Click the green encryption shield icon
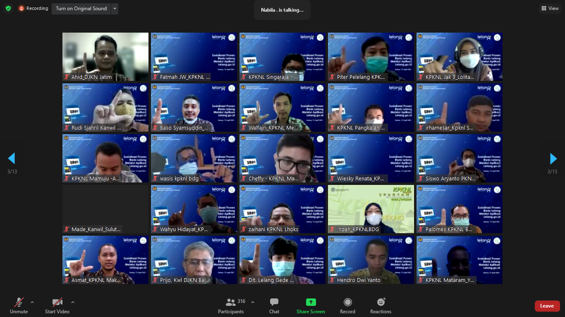The width and height of the screenshot is (565, 317). point(8,8)
